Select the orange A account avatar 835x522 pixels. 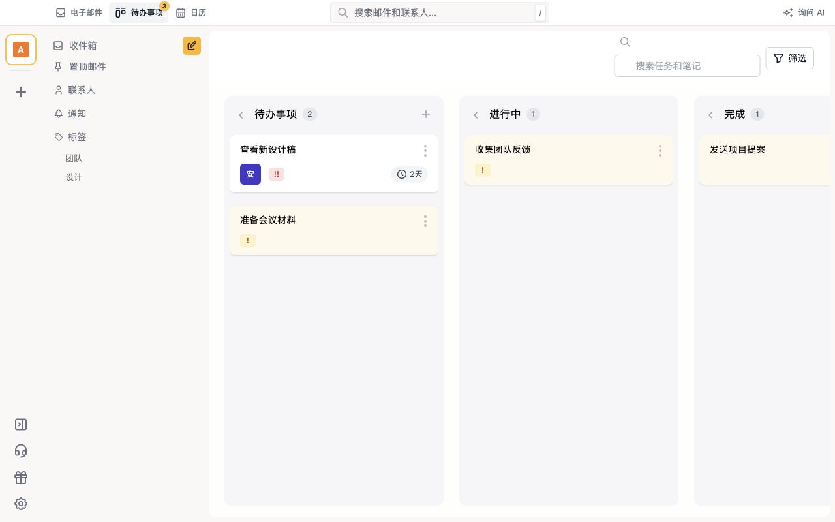point(21,50)
